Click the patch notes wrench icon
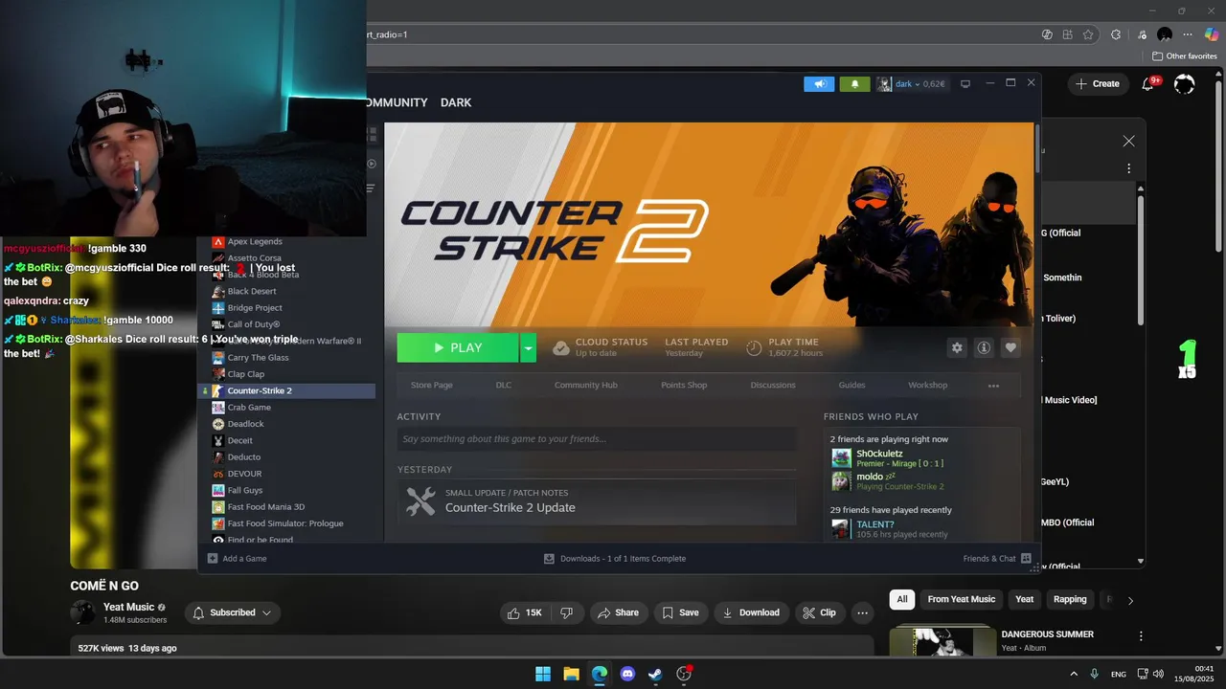This screenshot has width=1226, height=689. pyautogui.click(x=420, y=500)
